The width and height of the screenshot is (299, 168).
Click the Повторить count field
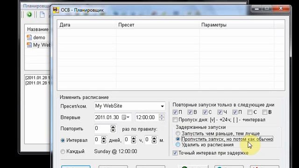pyautogui.click(x=102, y=129)
